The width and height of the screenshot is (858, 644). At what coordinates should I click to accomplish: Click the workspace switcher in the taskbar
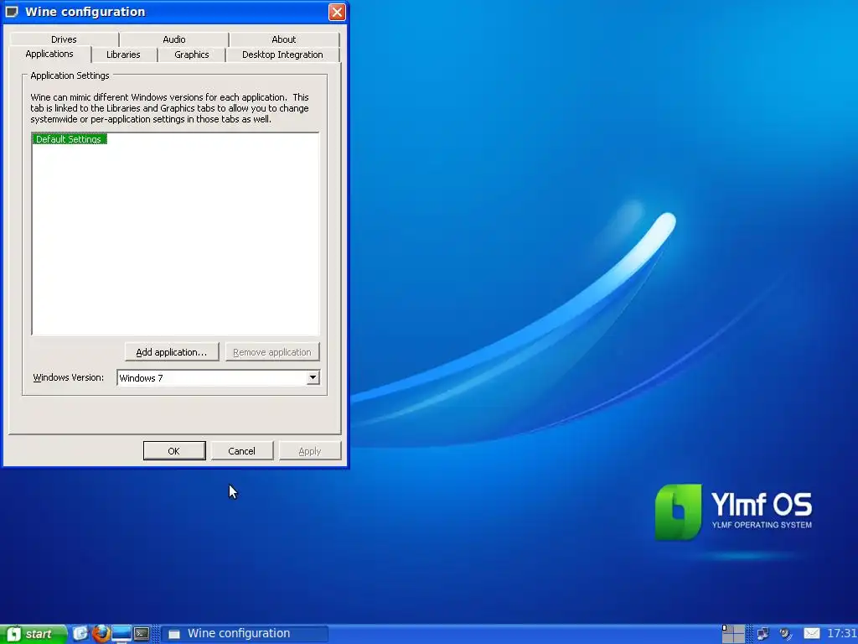tap(733, 634)
